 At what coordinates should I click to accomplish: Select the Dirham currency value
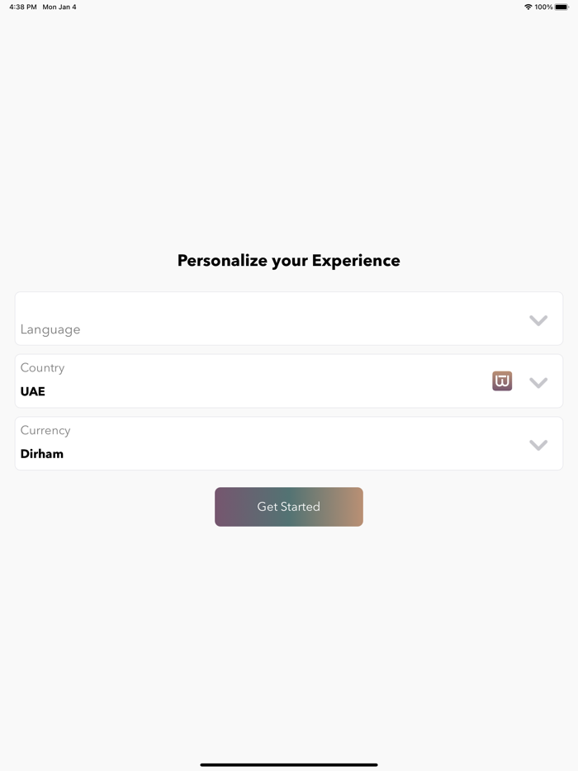(x=42, y=454)
